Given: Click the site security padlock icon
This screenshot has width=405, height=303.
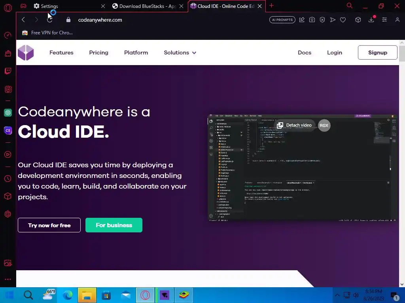Looking at the screenshot, I should (68, 20).
